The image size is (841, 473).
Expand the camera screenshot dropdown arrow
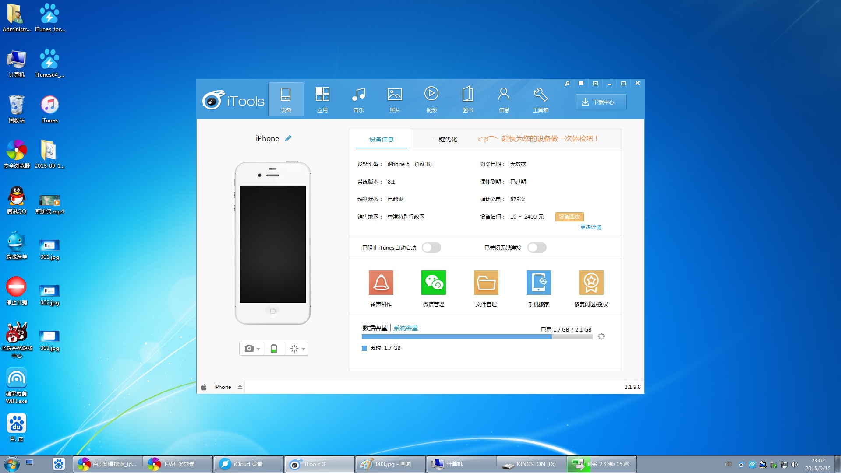258,349
